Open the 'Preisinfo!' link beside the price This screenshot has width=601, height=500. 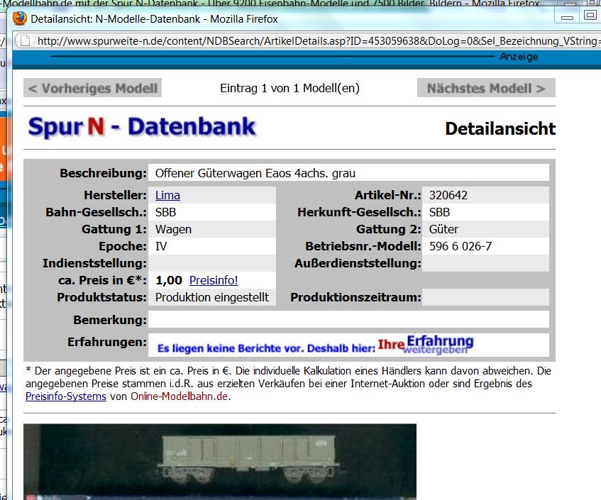pyautogui.click(x=214, y=280)
